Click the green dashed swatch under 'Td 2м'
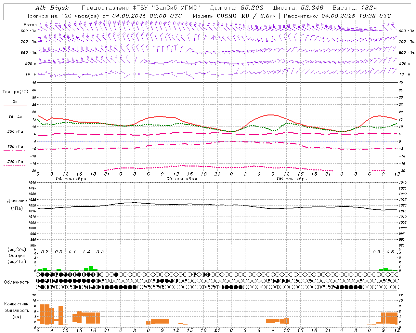 point(15,120)
